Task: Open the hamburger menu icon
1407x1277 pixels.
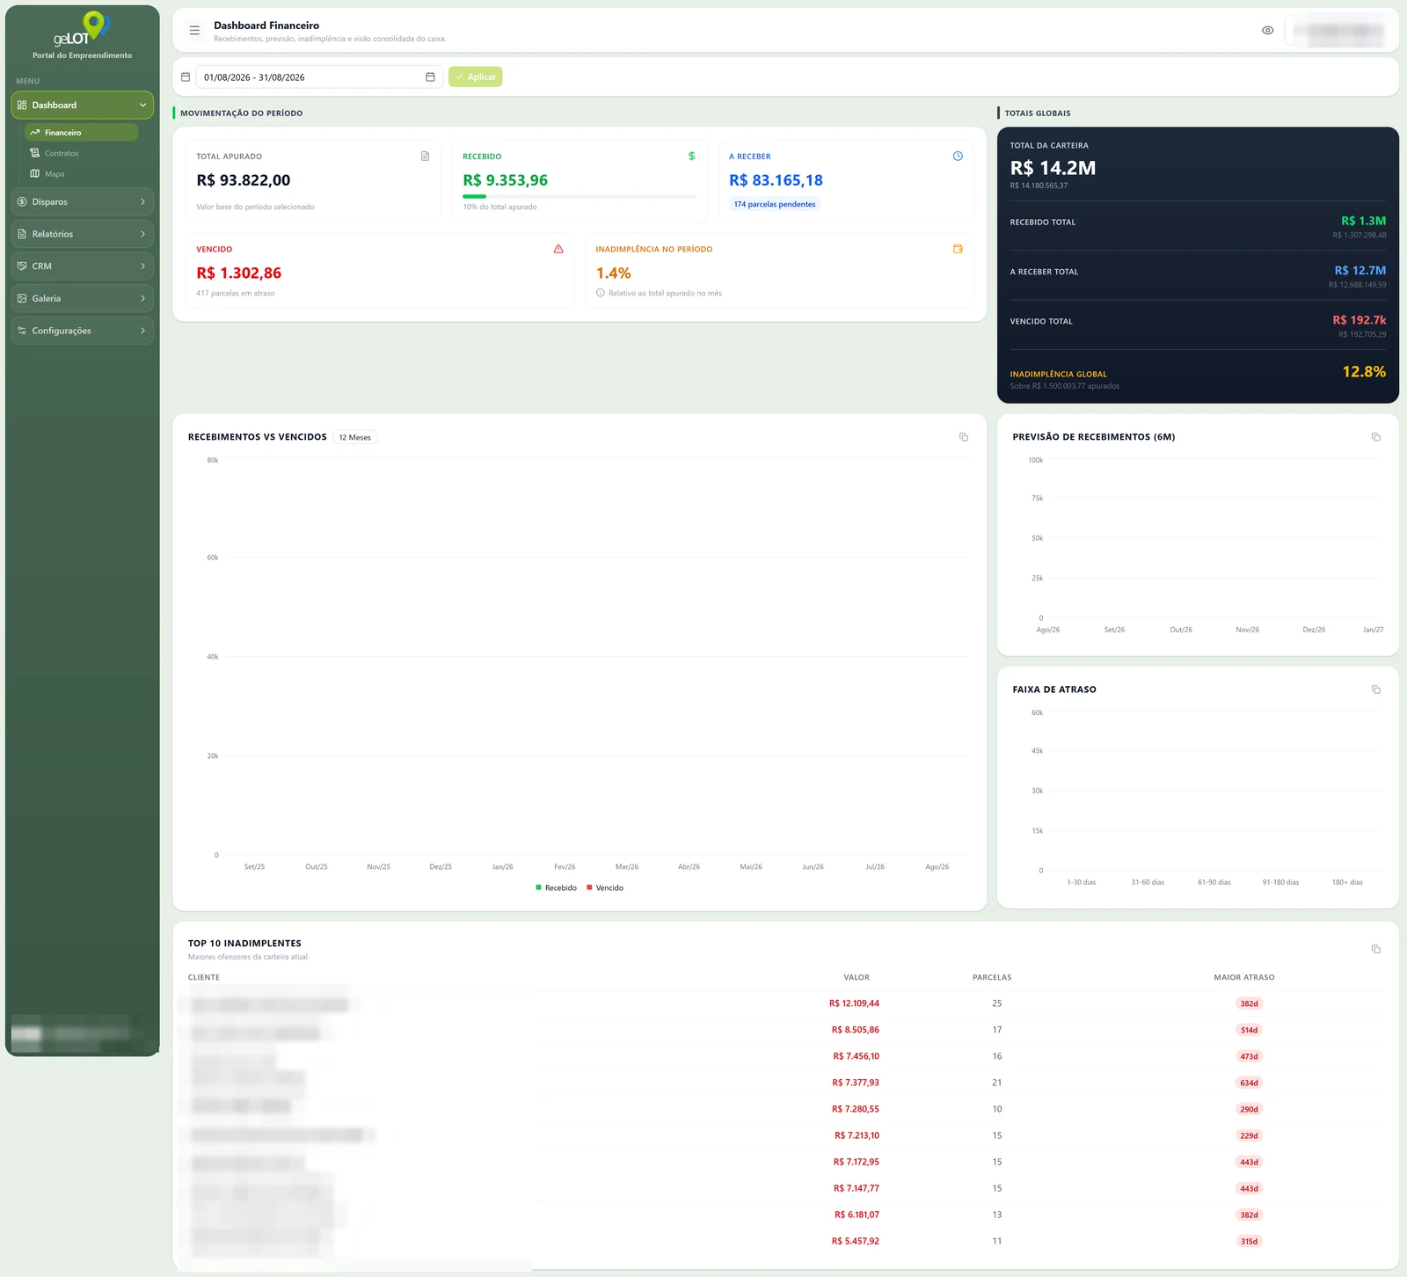Action: pos(194,30)
